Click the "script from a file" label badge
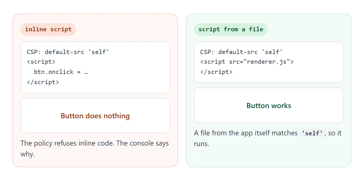This screenshot has width=364, height=182. (x=231, y=30)
